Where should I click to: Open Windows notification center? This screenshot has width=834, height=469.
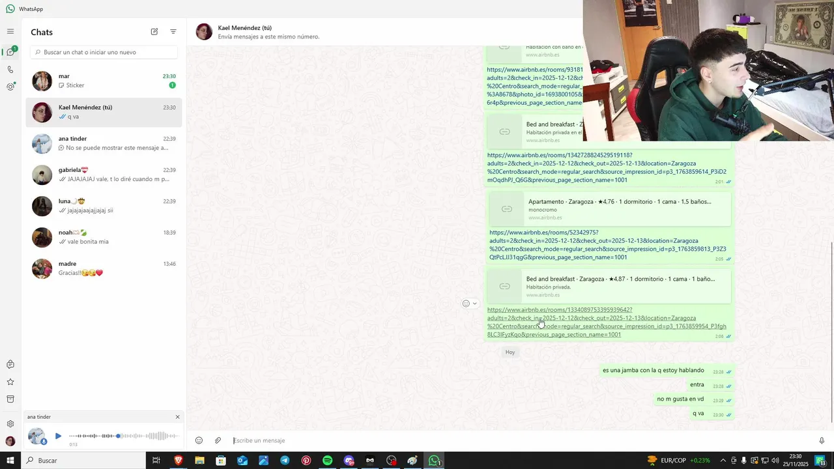pos(820,461)
